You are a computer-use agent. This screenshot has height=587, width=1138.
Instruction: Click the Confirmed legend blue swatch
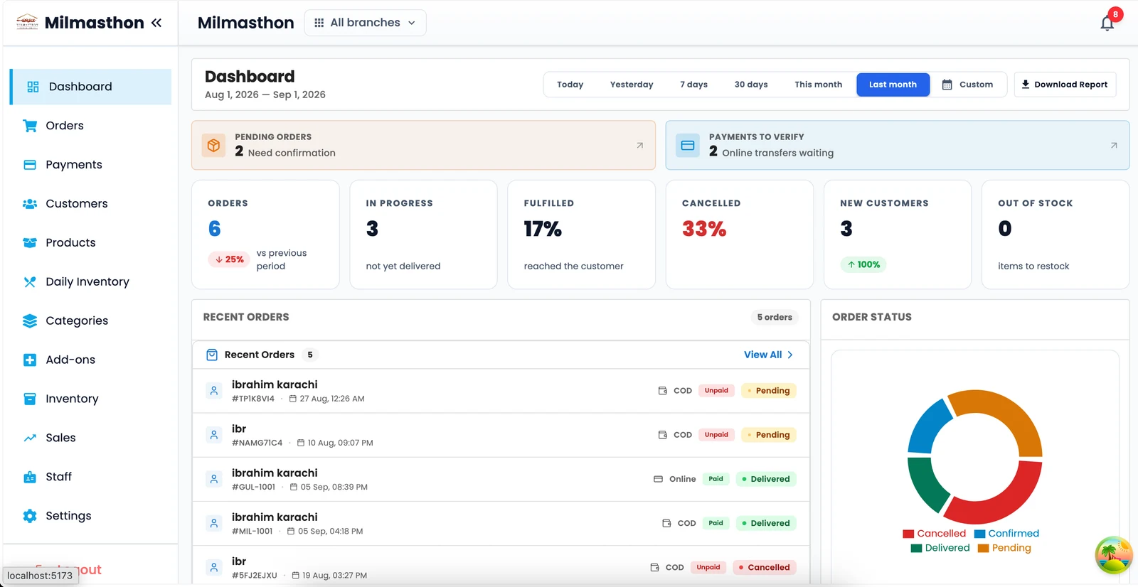[979, 534]
